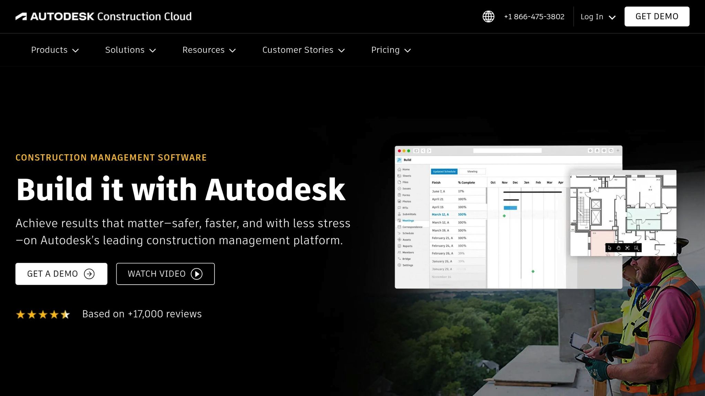Click the 17% value in schedule

461,191
